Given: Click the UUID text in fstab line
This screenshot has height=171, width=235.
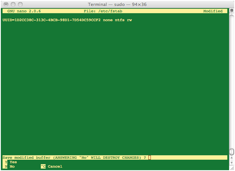Looking at the screenshot, I should point(52,20).
